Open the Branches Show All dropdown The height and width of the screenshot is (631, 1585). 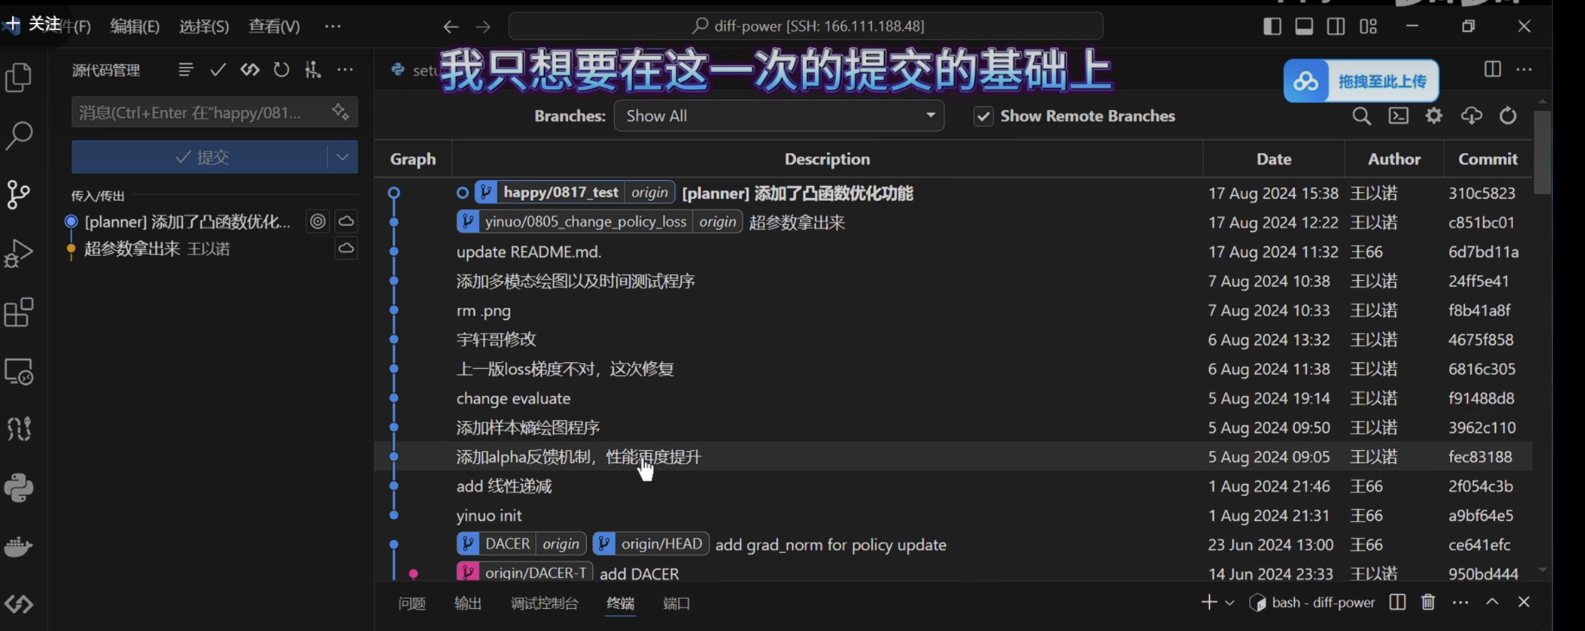coord(779,116)
